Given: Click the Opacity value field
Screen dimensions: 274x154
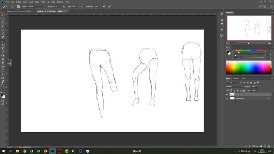Looking at the screenshot, I should (56, 6).
